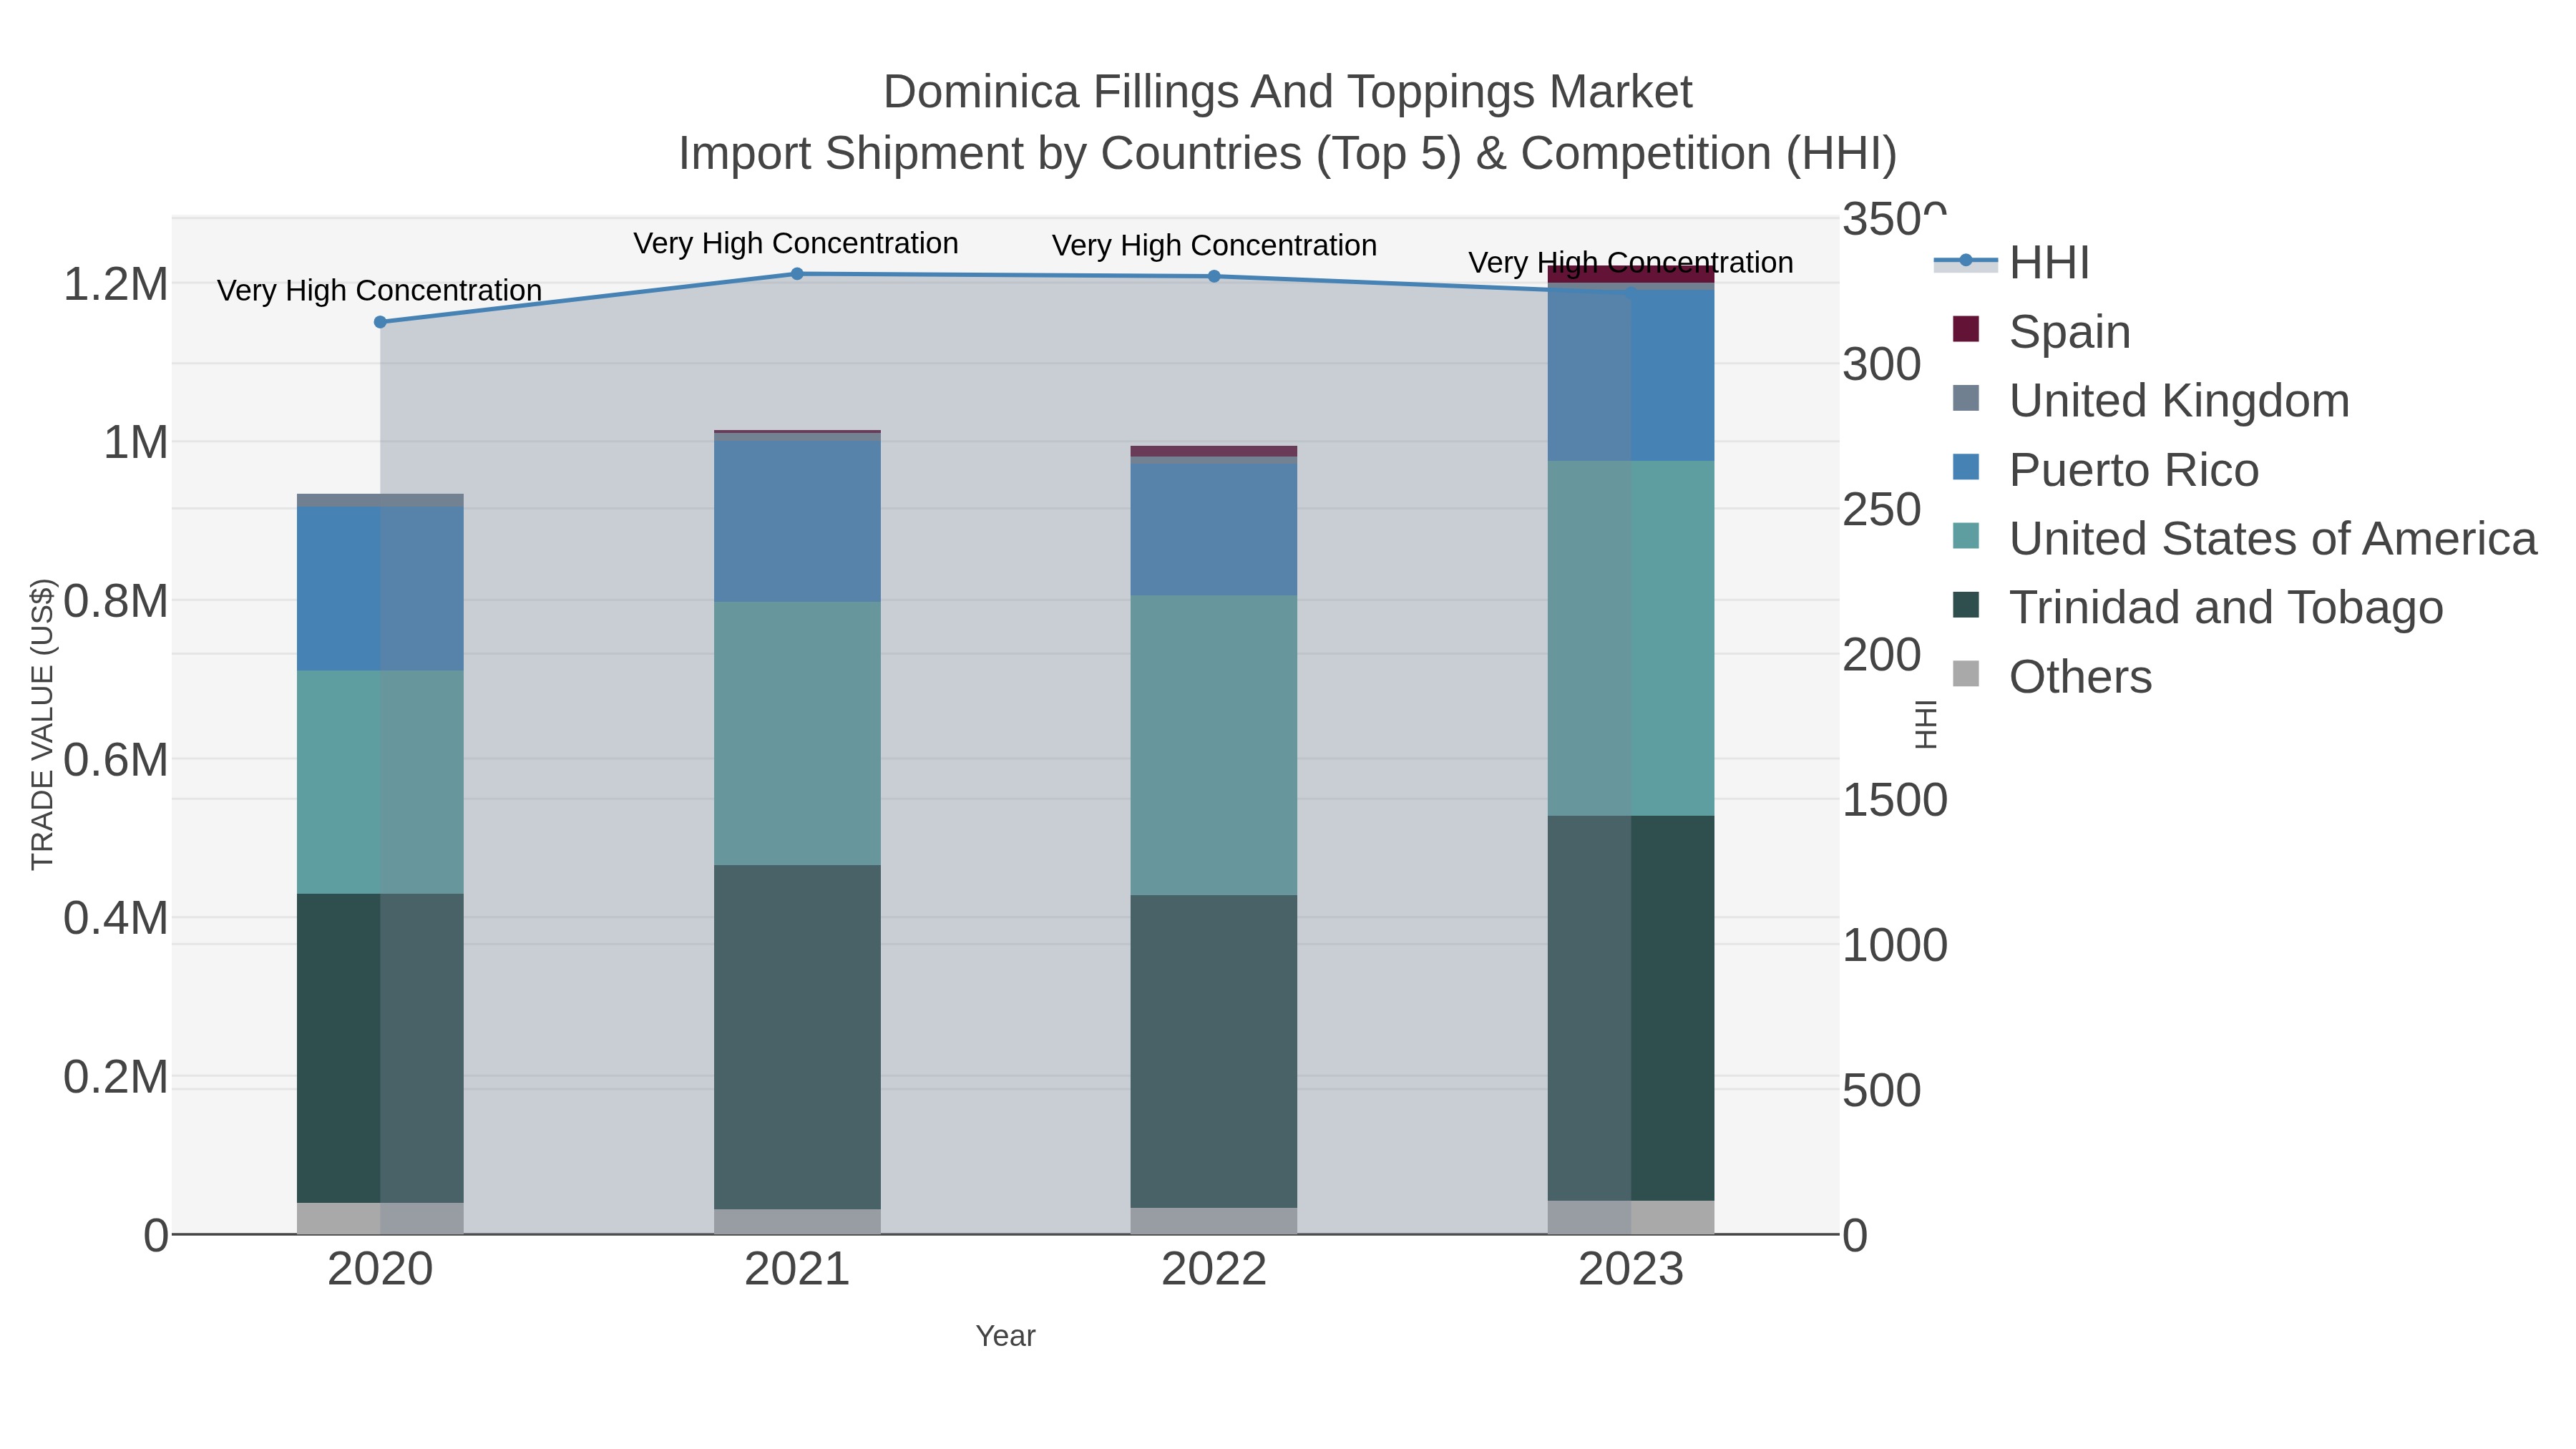The height and width of the screenshot is (1449, 2576).
Task: Click the 2021 Puerto Rico bar segment
Action: [797, 522]
